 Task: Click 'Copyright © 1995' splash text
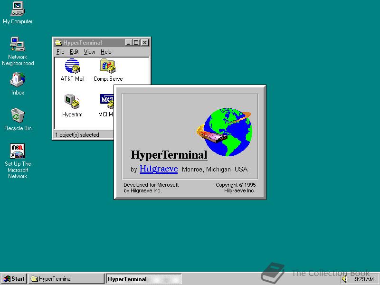click(x=236, y=185)
